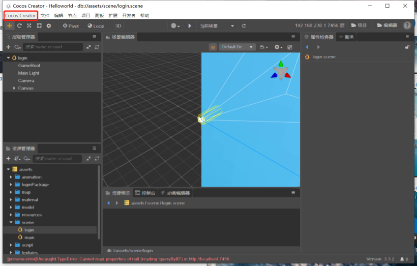Screen dimensions: 417x266
Task: Expand the loginPackage folder
Action: pyautogui.click(x=11, y=184)
